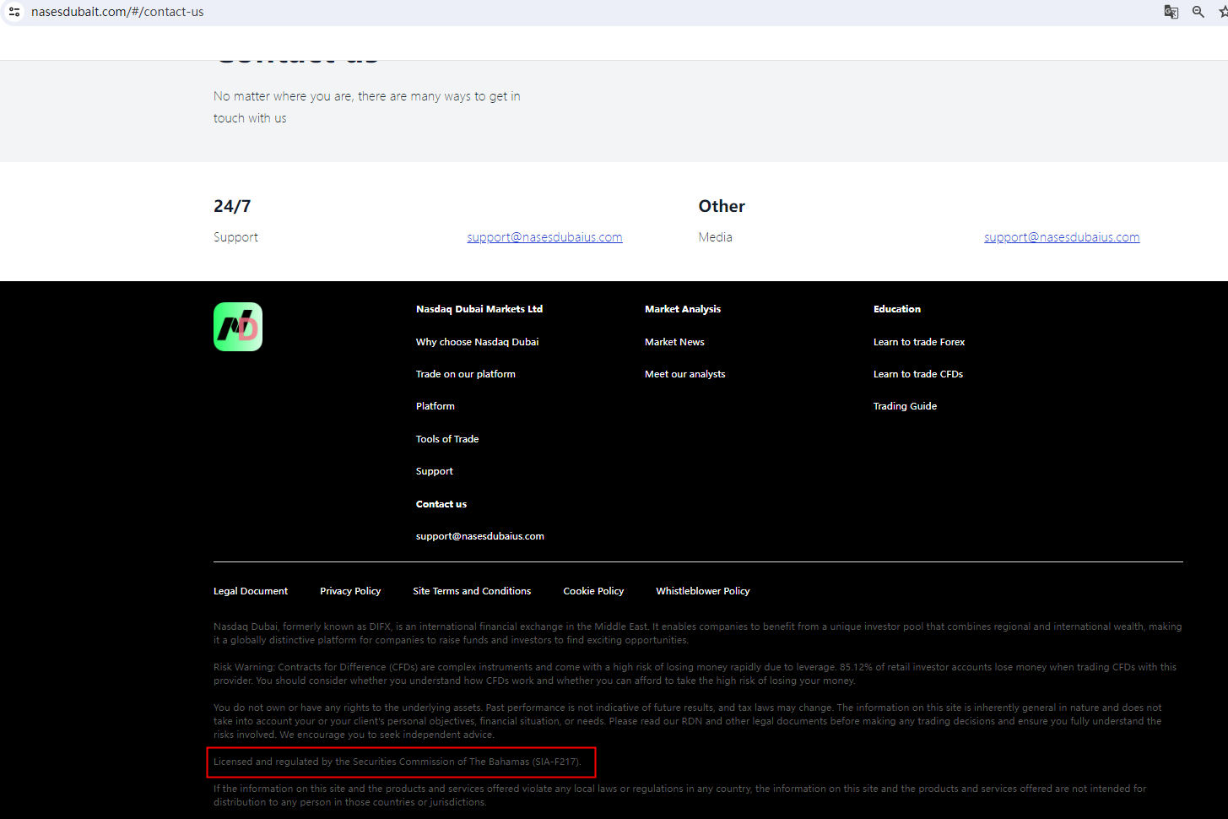Open the Whistleblower Policy link
The width and height of the screenshot is (1228, 819).
tap(703, 591)
